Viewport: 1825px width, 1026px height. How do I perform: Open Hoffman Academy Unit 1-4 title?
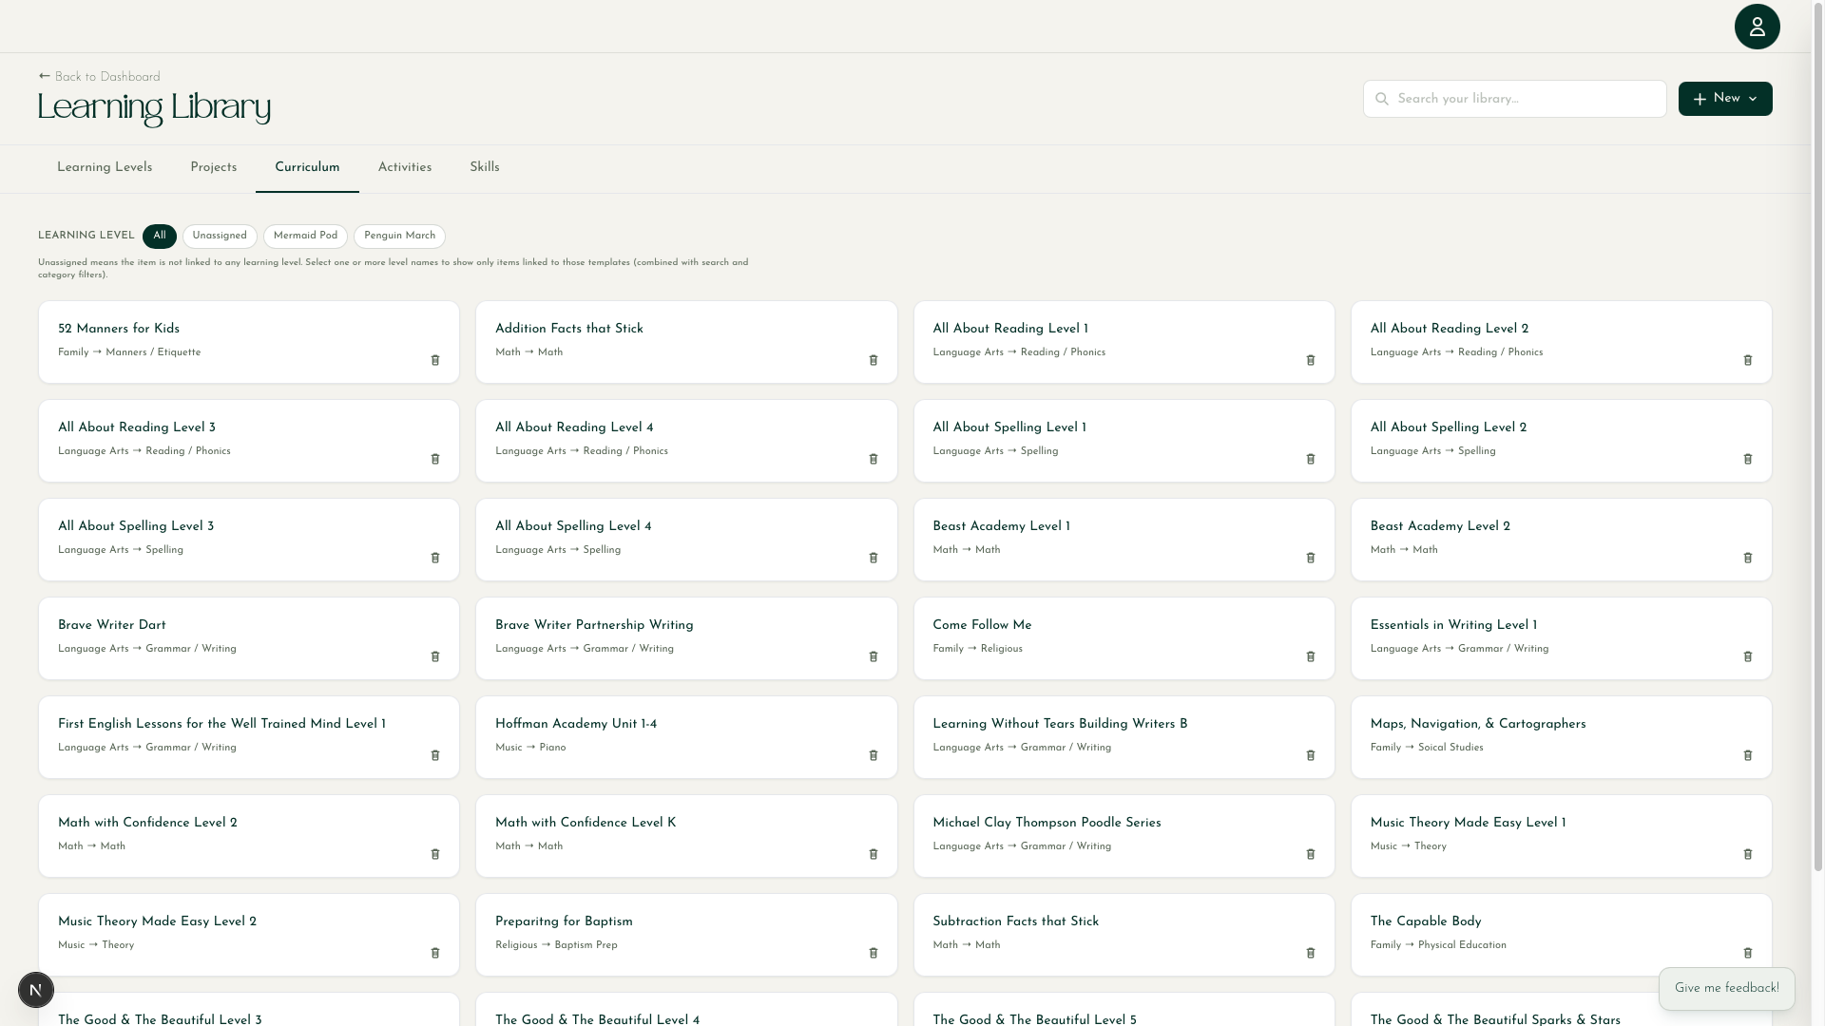pos(576,724)
